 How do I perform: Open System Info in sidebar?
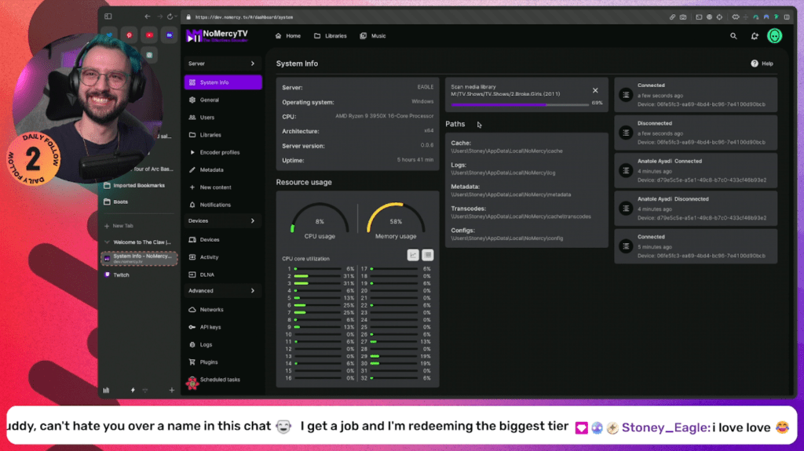(222, 82)
